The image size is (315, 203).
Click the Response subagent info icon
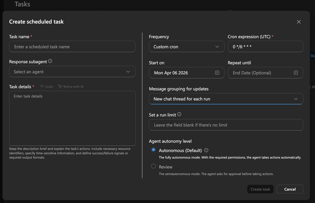[x=50, y=61]
